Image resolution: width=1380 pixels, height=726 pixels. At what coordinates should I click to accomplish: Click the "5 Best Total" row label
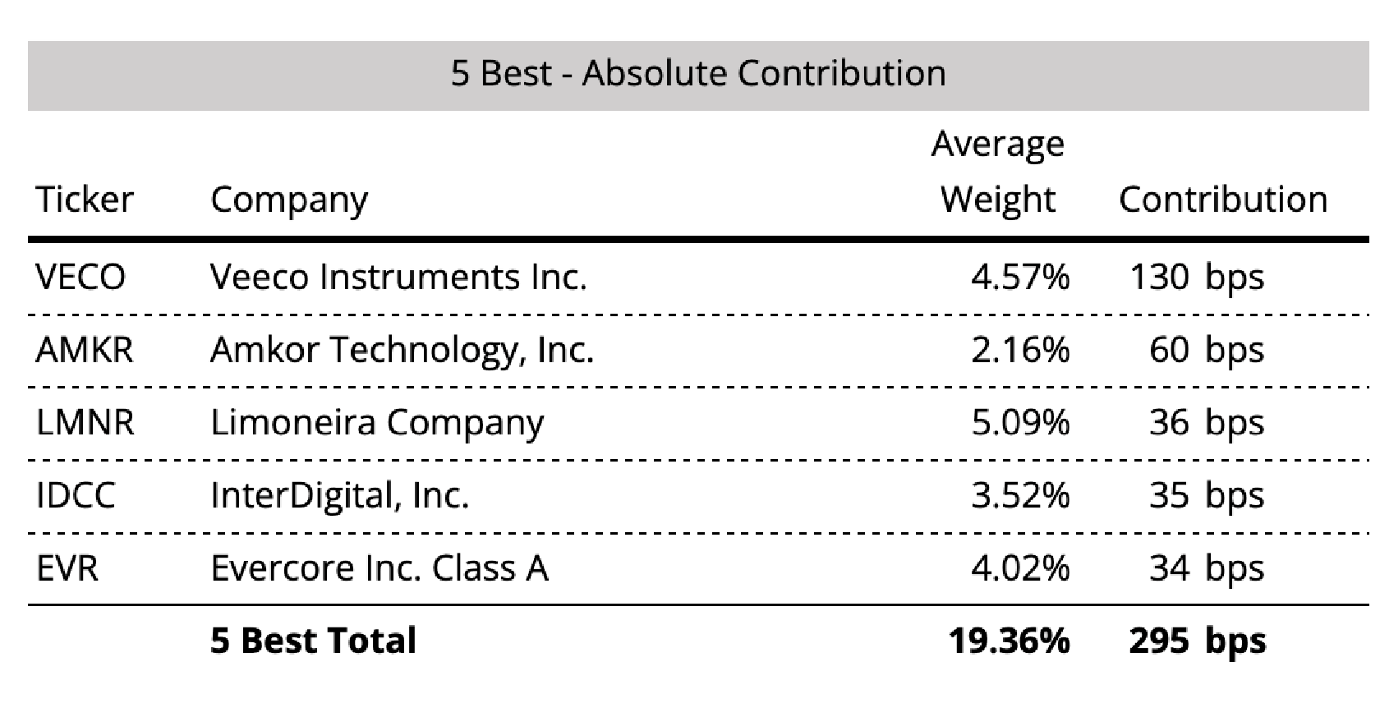tap(313, 641)
